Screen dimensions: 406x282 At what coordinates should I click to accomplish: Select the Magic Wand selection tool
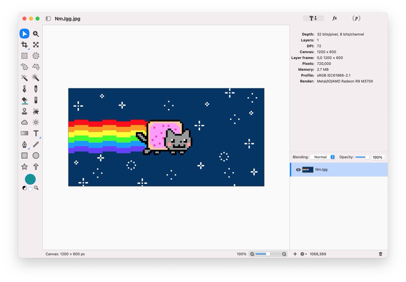pyautogui.click(x=24, y=77)
